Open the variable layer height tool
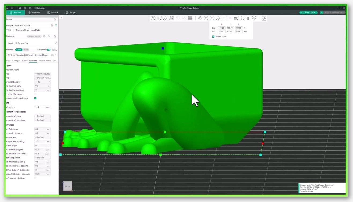 tap(190, 18)
